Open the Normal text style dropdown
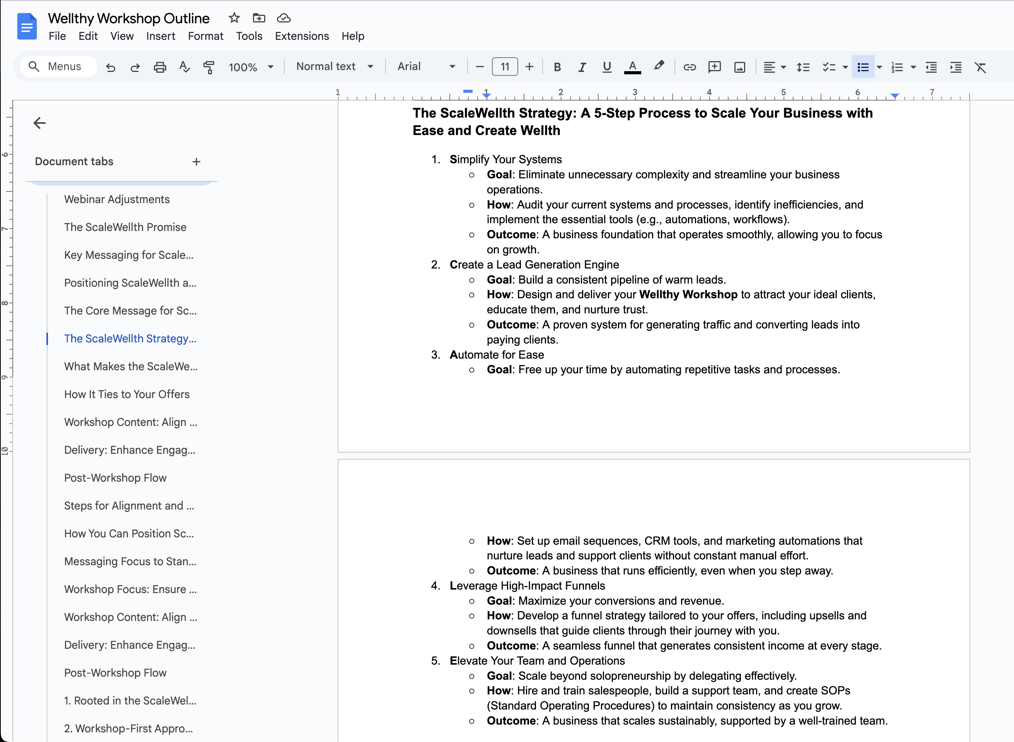Image resolution: width=1014 pixels, height=742 pixels. 335,67
